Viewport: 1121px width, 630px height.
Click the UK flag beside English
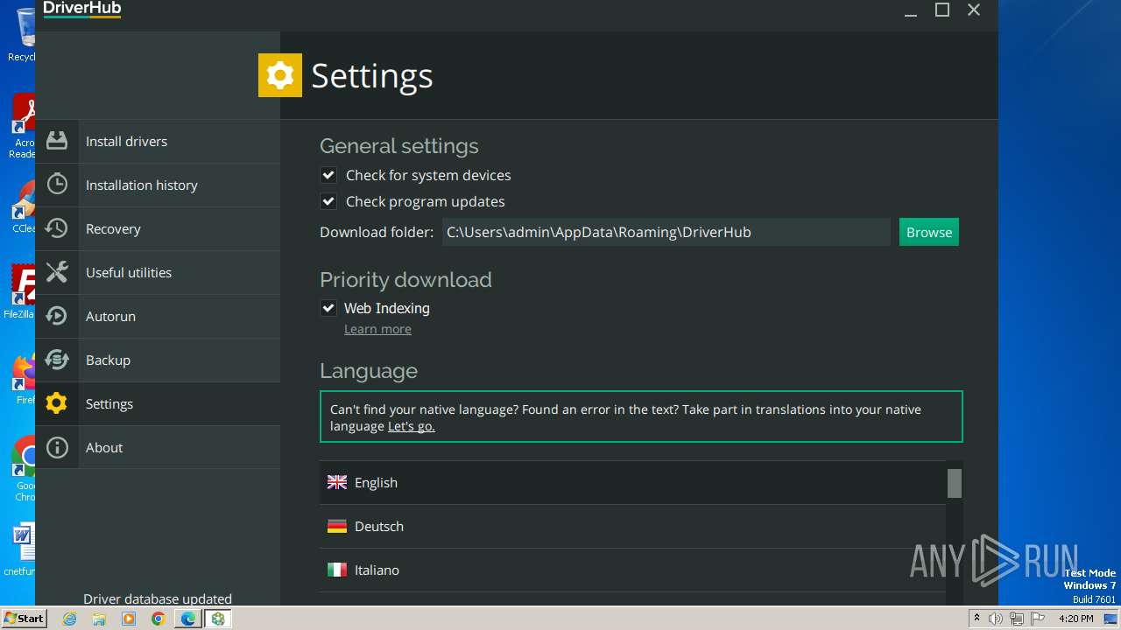[337, 482]
